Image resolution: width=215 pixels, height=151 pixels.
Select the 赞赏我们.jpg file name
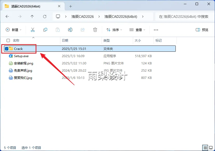click(23, 78)
